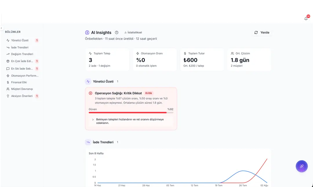Image resolution: width=313 pixels, height=187 pixels.
Task: Click the package icon beside En Çok İade
Action: click(8, 61)
